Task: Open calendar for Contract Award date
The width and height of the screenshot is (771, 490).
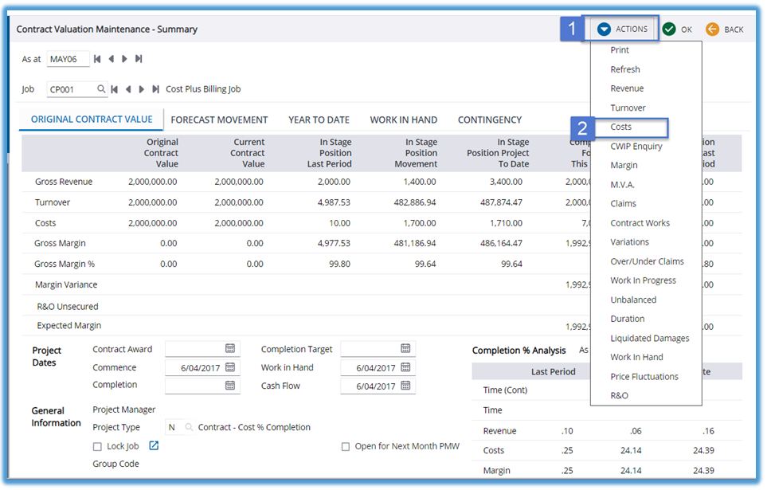Action: click(x=230, y=348)
